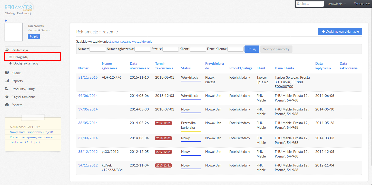Screen dimensions: 372x185
Task: Open complaint 34/11/2012
Action: (x=88, y=165)
